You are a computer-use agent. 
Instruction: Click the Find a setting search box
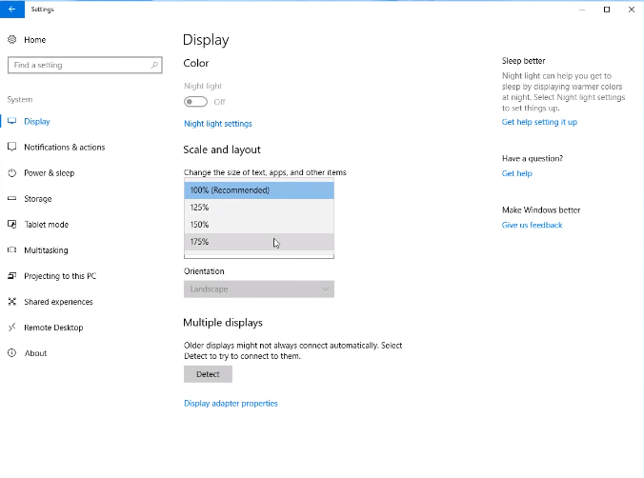(78, 66)
